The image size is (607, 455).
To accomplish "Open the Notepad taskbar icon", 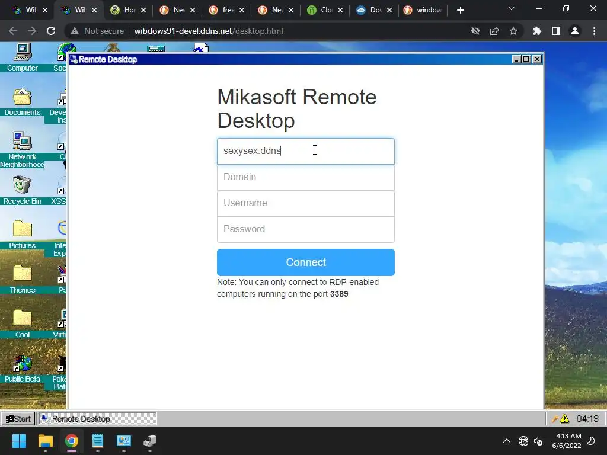I will tap(98, 441).
